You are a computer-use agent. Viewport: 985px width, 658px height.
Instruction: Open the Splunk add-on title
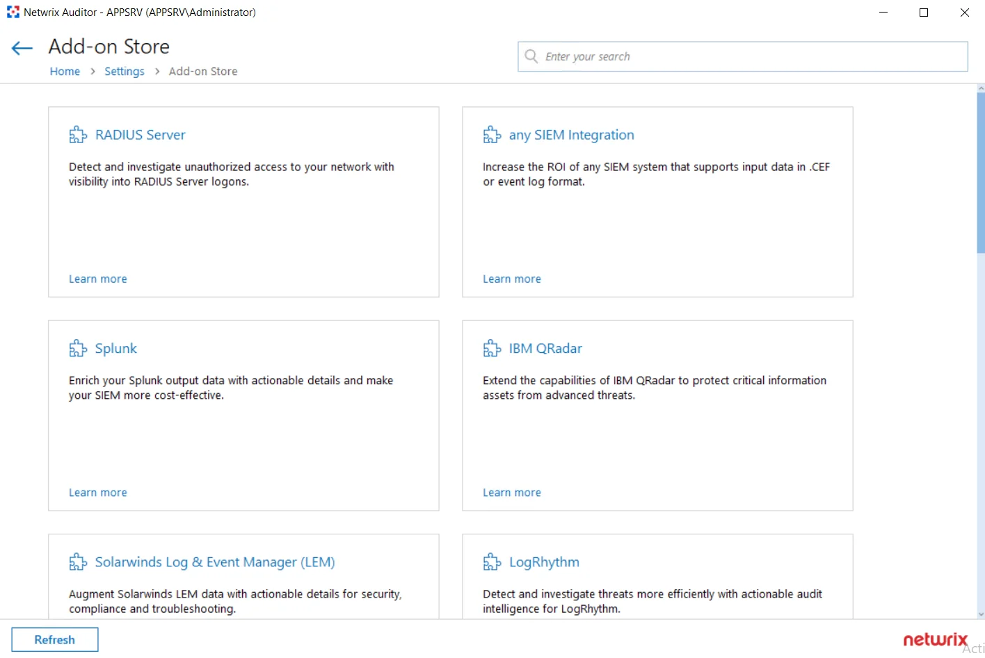[116, 348]
